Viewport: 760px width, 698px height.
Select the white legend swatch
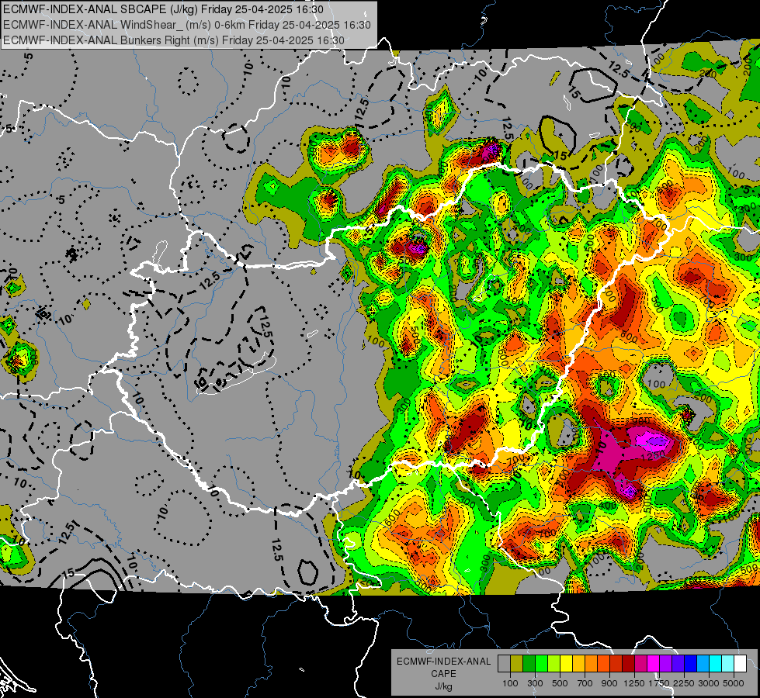point(740,664)
